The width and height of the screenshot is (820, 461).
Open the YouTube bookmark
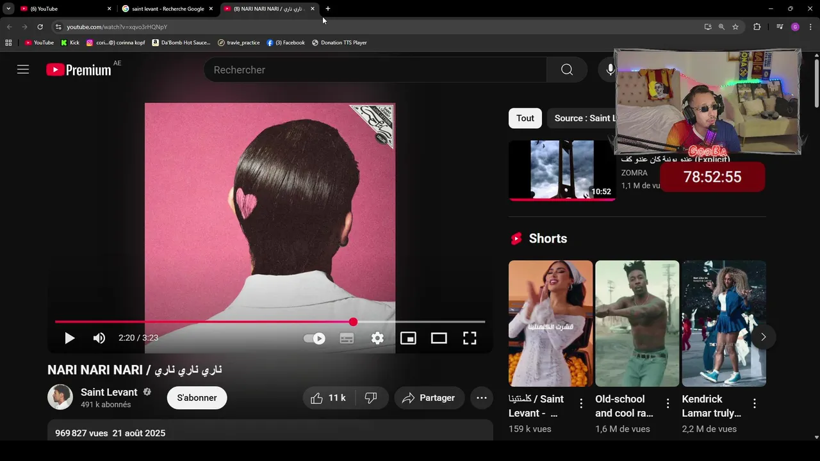coord(40,43)
